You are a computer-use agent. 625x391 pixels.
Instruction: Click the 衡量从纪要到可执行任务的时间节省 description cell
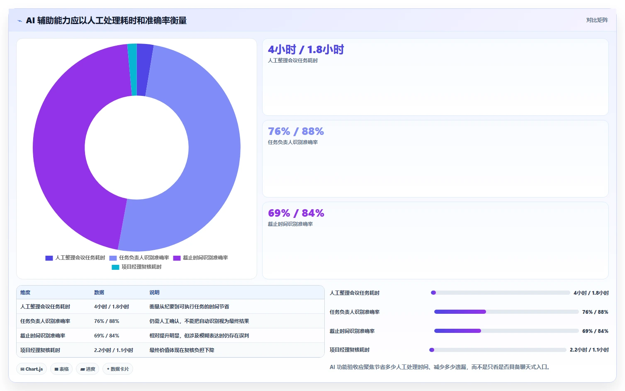(189, 307)
